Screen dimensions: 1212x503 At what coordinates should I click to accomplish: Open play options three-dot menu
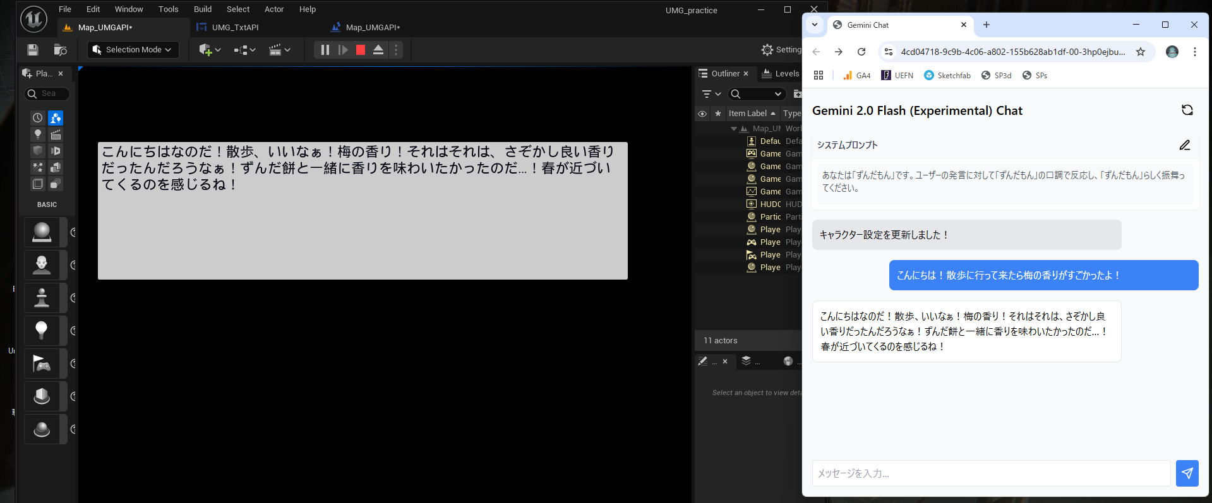[396, 50]
